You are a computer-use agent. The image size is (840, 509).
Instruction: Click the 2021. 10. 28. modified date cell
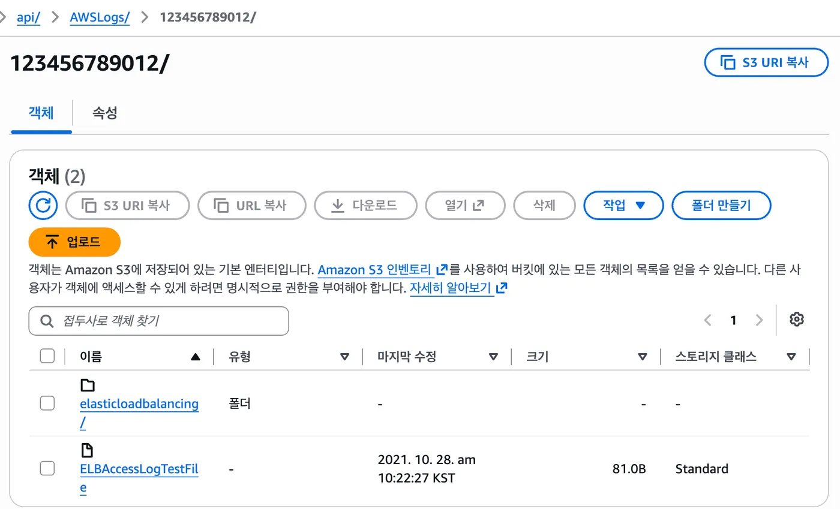click(427, 469)
